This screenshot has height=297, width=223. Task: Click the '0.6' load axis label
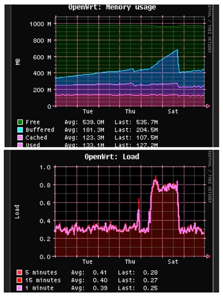[x=45, y=203]
